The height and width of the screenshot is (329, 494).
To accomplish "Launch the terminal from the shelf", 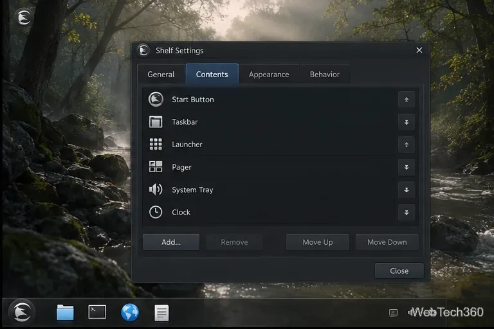I will tap(97, 312).
